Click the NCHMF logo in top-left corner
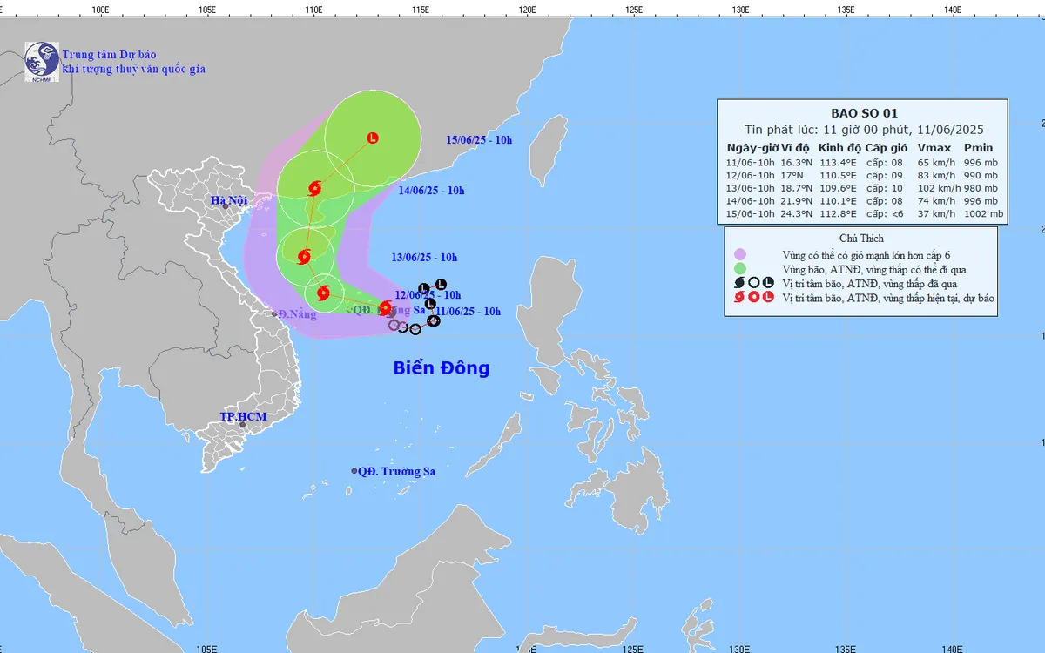The image size is (1045, 653). click(x=42, y=62)
